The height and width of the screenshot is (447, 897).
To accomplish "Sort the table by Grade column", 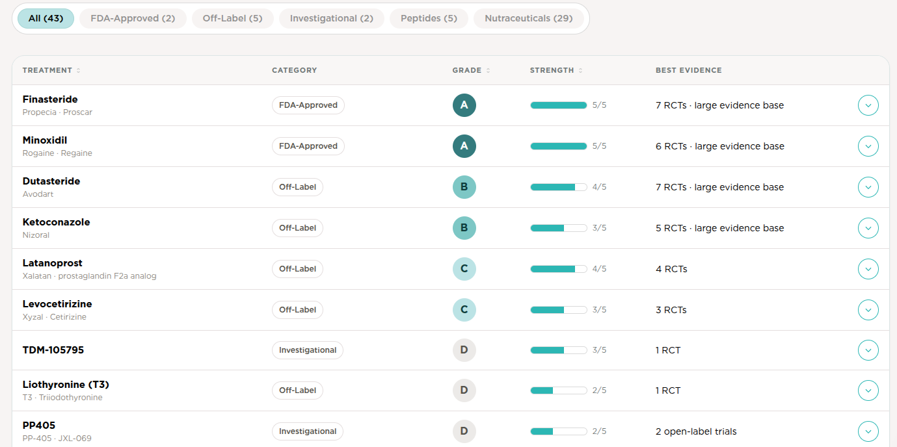I will click(x=471, y=70).
